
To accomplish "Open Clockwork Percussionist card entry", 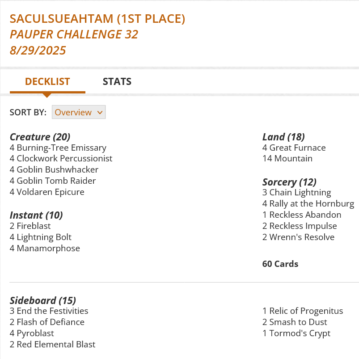I will coord(64,158).
